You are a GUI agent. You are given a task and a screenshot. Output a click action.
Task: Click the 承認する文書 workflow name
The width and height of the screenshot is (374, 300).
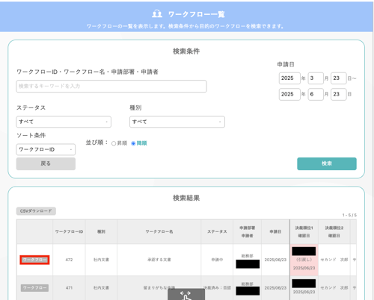pos(159,260)
